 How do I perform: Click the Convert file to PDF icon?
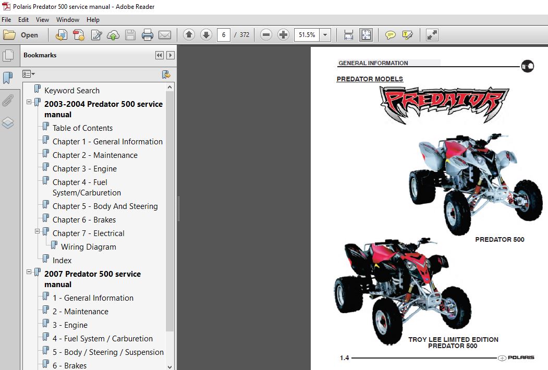(79, 35)
